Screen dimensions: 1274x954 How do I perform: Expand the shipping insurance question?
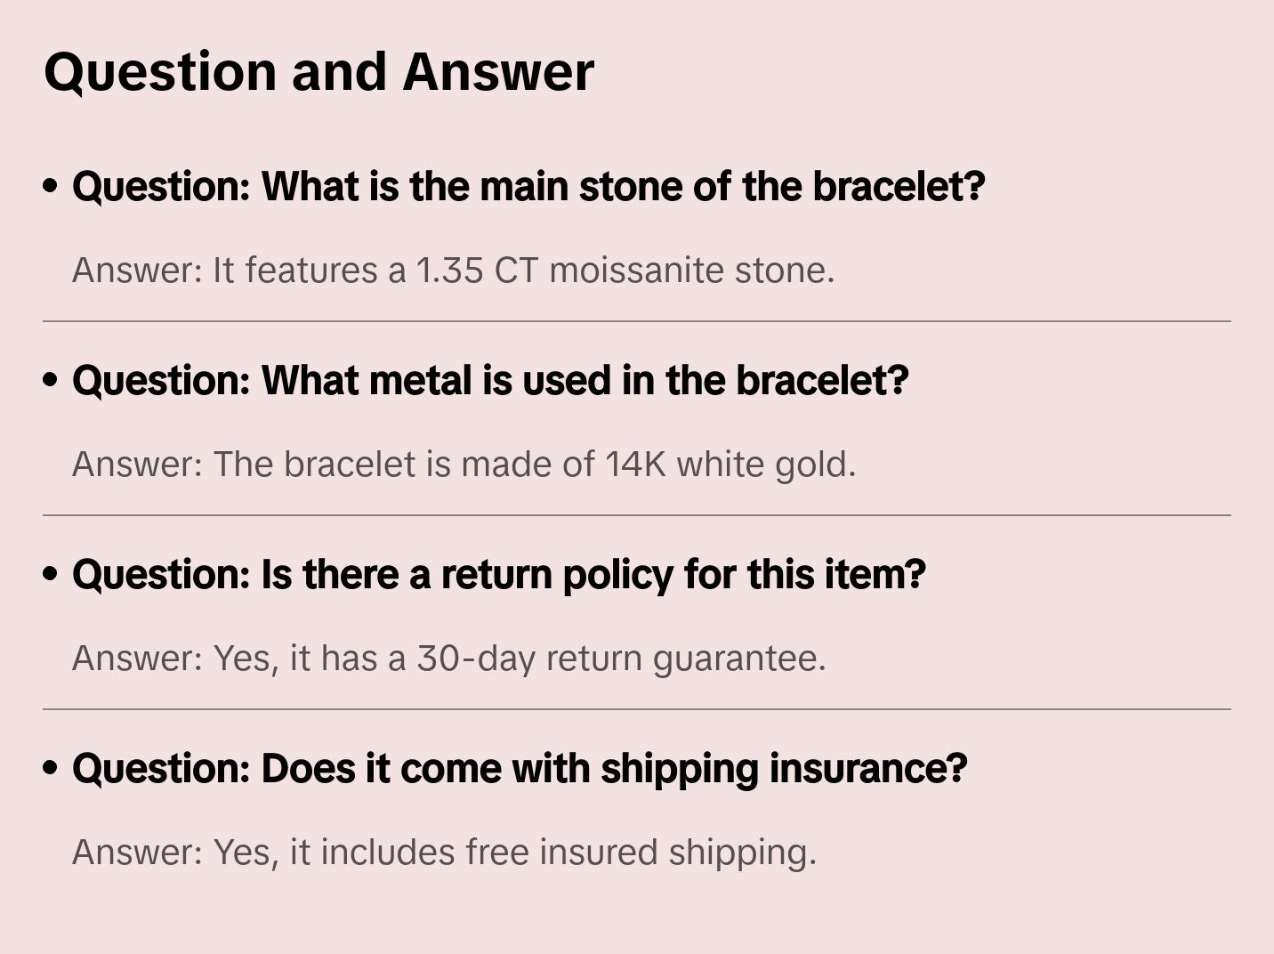[520, 768]
